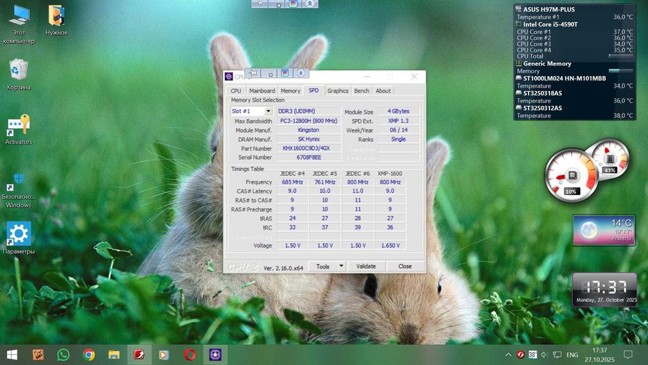The width and height of the screenshot is (648, 365).
Task: Click the PC3-12800H (800 MHz) bandwidth value
Action: pyautogui.click(x=308, y=121)
